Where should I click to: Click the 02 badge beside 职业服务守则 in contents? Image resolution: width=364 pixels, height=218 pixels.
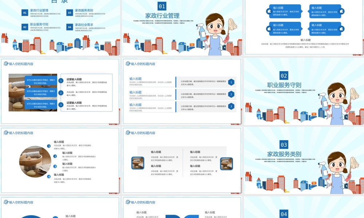(25, 27)
